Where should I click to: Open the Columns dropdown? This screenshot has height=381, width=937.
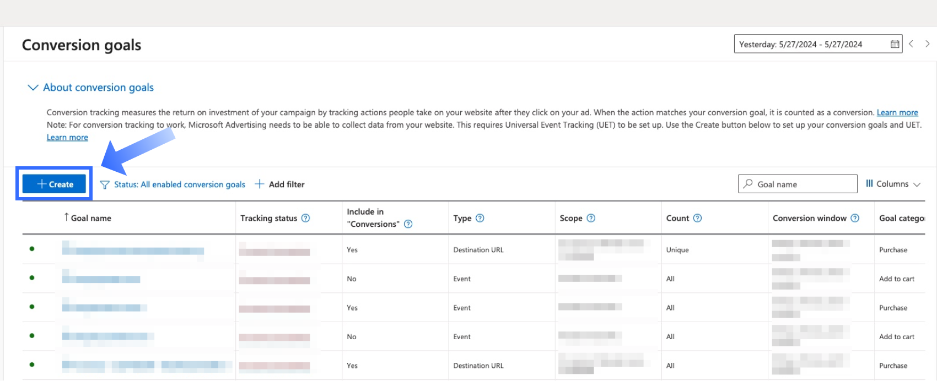(x=893, y=184)
